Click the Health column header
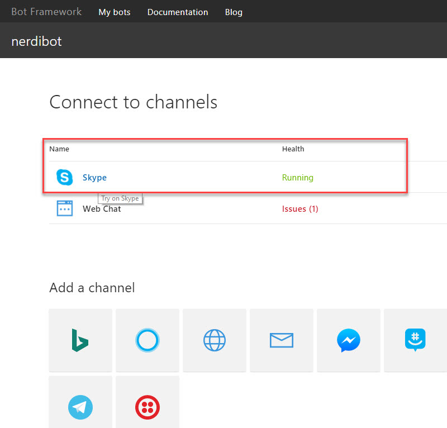The image size is (447, 428). coord(293,149)
